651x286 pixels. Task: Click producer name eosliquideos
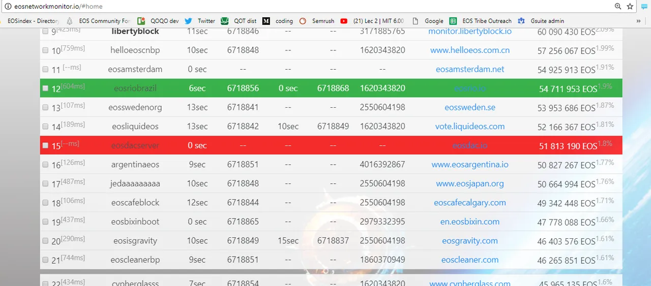coord(135,126)
